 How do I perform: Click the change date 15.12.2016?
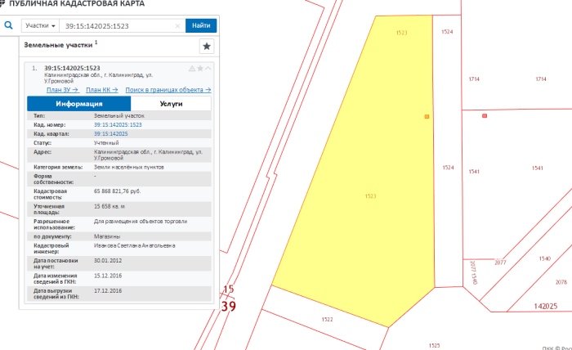click(108, 276)
